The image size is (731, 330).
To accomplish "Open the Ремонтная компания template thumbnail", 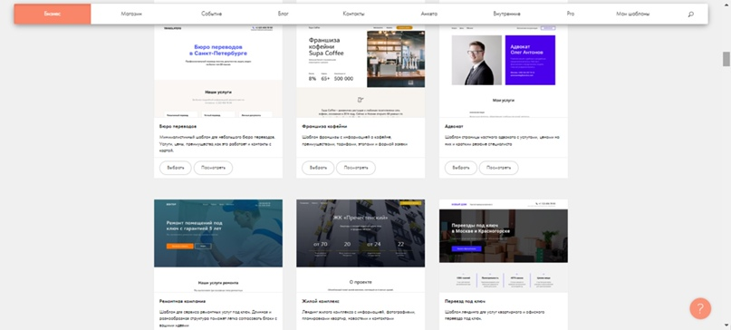I will tap(218, 246).
